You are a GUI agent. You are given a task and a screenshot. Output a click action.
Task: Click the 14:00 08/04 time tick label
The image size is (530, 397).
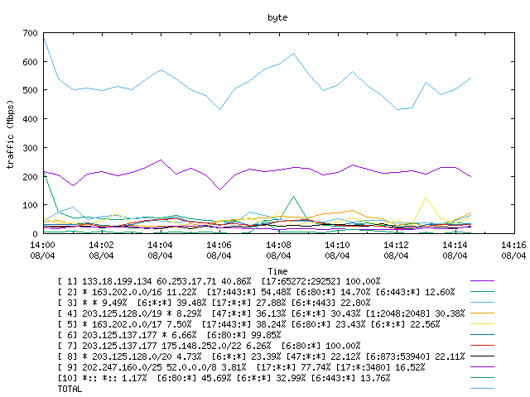42,250
